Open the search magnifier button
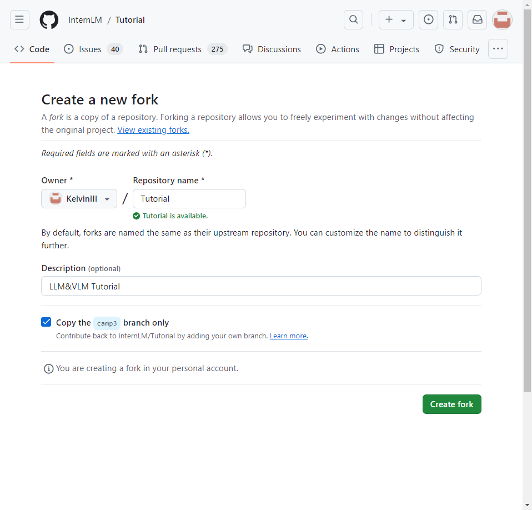532x510 pixels. point(353,19)
